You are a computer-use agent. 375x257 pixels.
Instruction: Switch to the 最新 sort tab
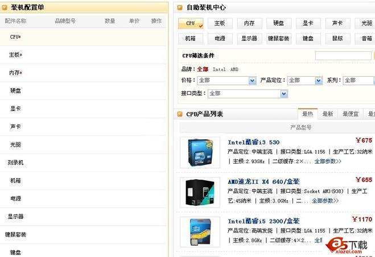click(328, 114)
